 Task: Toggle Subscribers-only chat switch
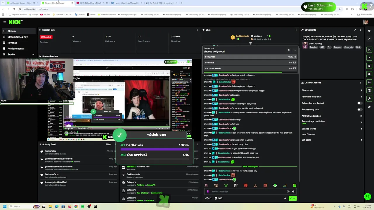pos(360,103)
